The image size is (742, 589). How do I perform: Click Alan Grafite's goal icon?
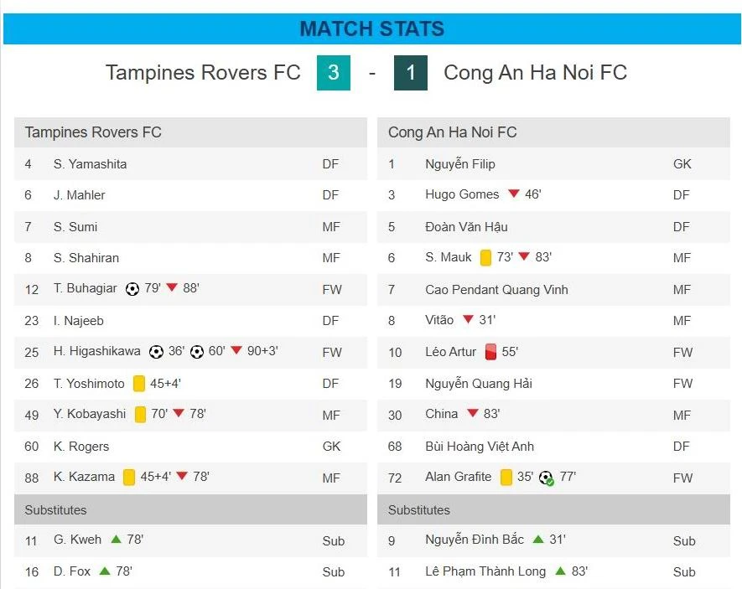(x=546, y=478)
